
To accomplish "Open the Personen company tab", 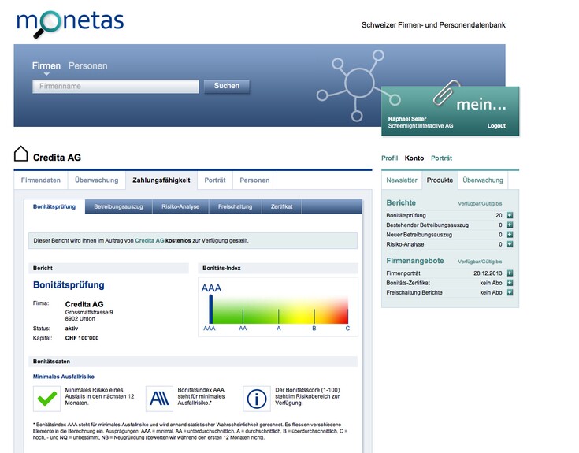I will click(254, 180).
